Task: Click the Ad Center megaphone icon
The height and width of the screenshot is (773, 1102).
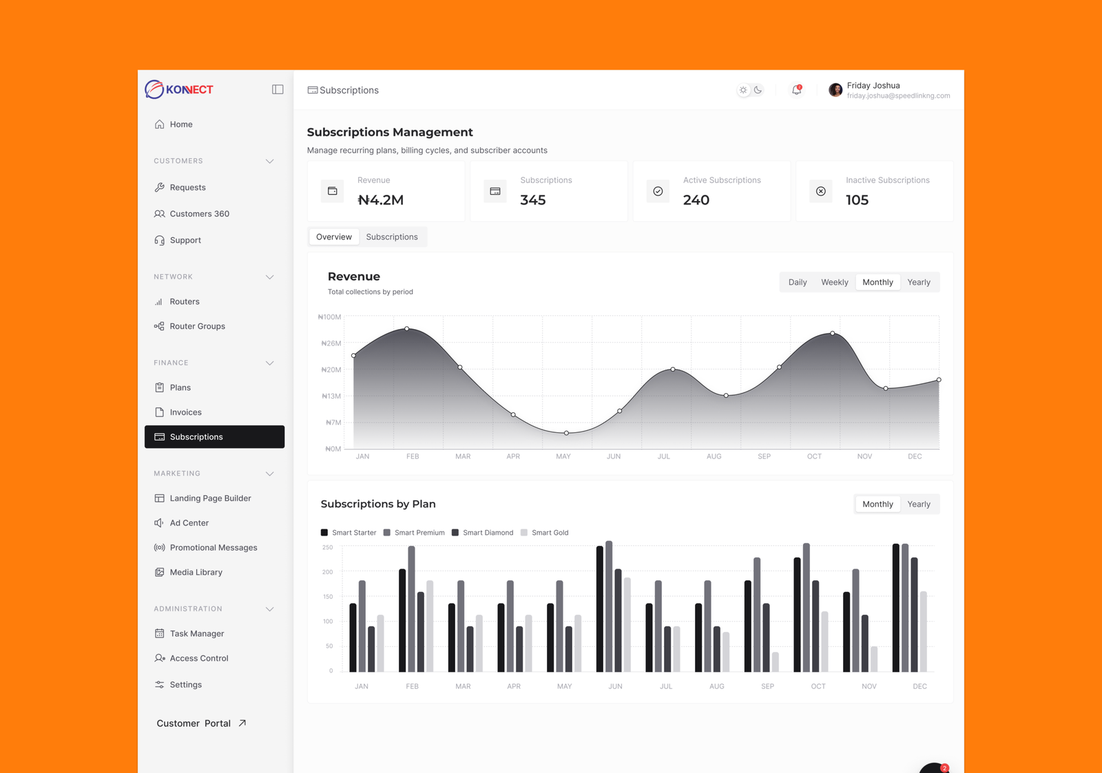Action: [x=159, y=523]
